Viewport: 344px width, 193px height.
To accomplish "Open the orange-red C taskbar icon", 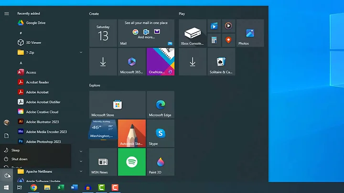I will tap(115, 188).
